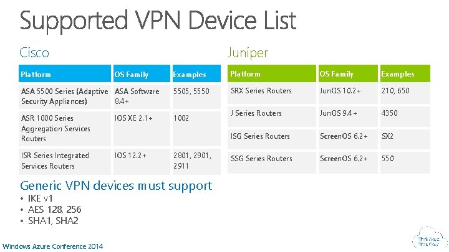
Task: Click Generic VPN devices must support heading
Action: (x=116, y=185)
